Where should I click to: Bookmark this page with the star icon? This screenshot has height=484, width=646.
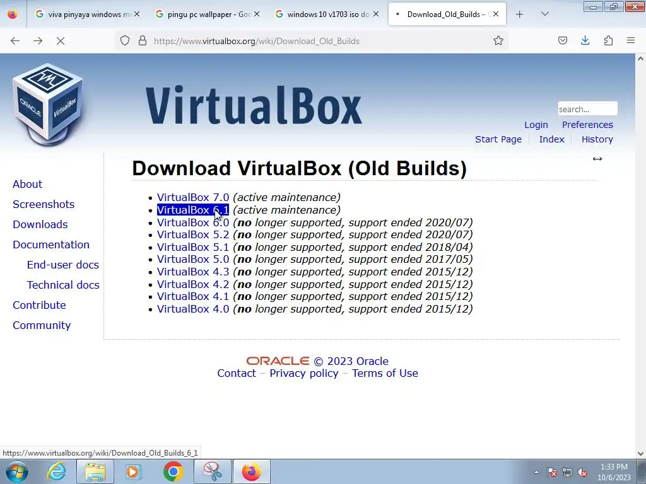[498, 41]
